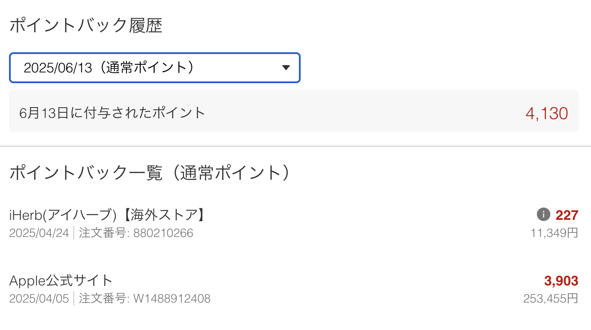
Task: Click the 2025/04/05 order date
Action: (x=39, y=299)
